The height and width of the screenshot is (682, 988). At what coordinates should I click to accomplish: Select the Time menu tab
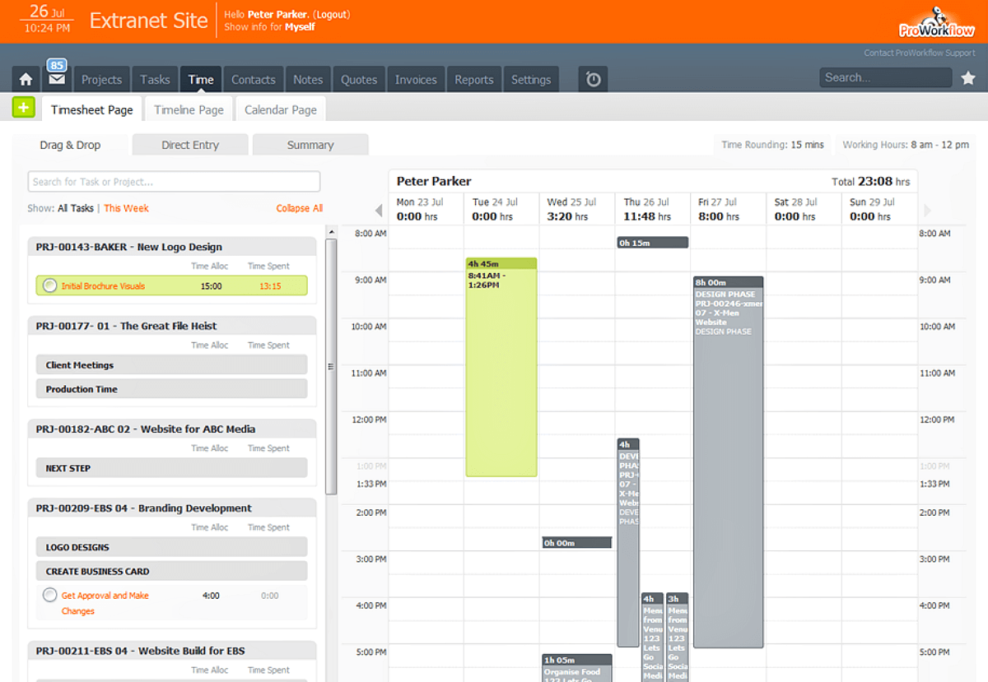coord(201,80)
